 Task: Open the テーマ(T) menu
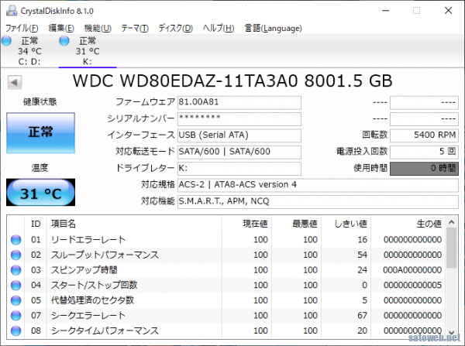(135, 28)
